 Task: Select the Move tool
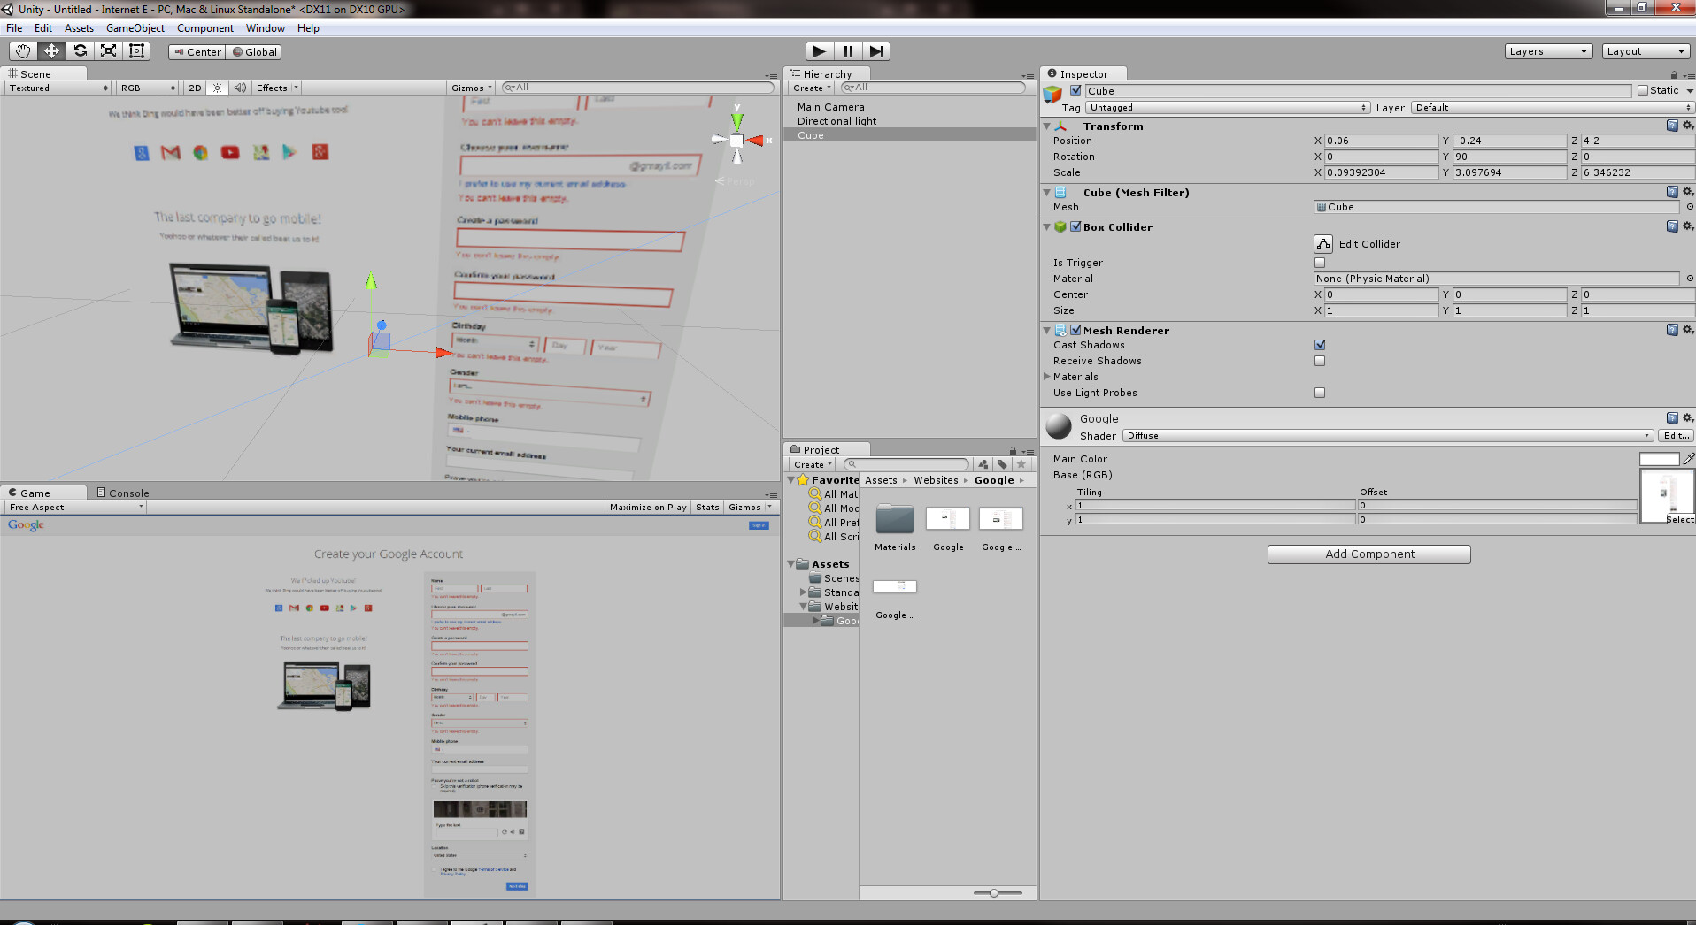click(50, 50)
